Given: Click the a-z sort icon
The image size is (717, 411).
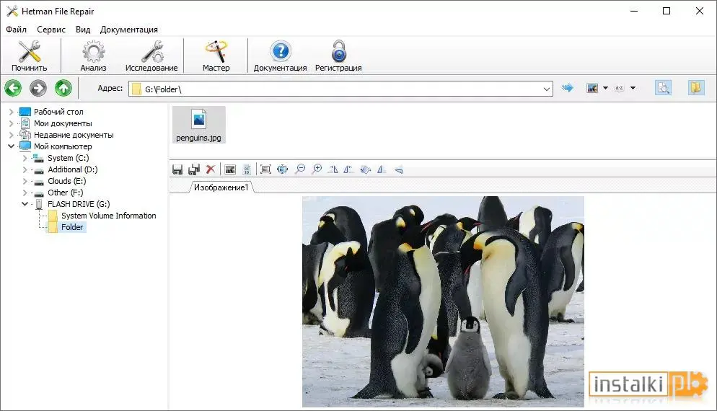Looking at the screenshot, I should [619, 88].
